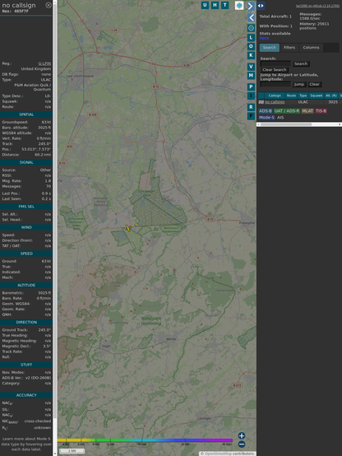Screen dimensions: 342x456
Task: Zoom in with the plus button
Action: 242,435
